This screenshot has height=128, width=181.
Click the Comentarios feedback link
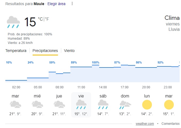click(x=171, y=123)
